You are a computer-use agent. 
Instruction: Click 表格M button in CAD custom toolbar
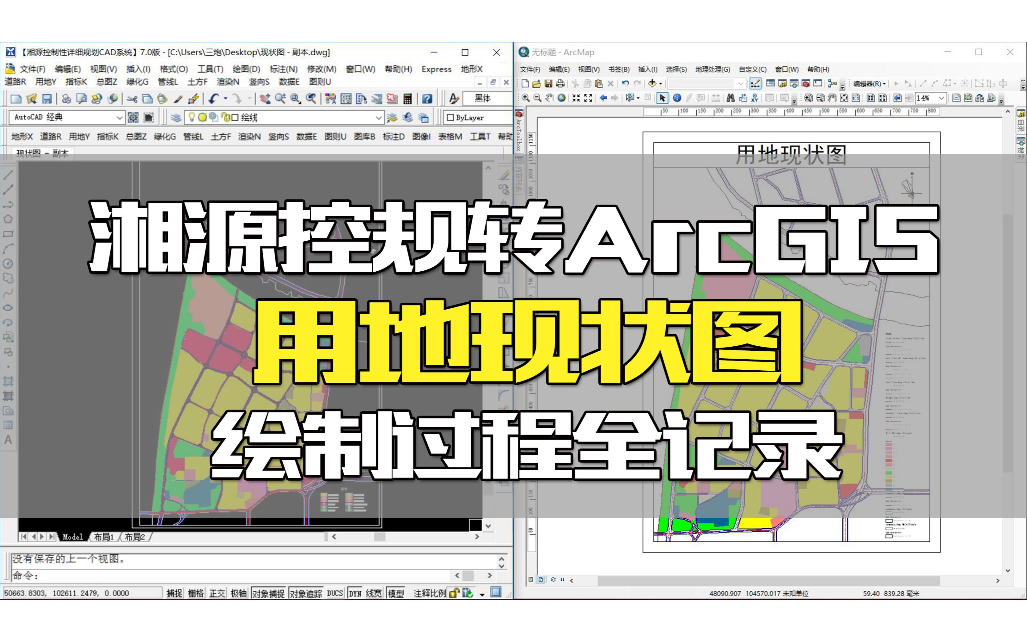pos(450,136)
